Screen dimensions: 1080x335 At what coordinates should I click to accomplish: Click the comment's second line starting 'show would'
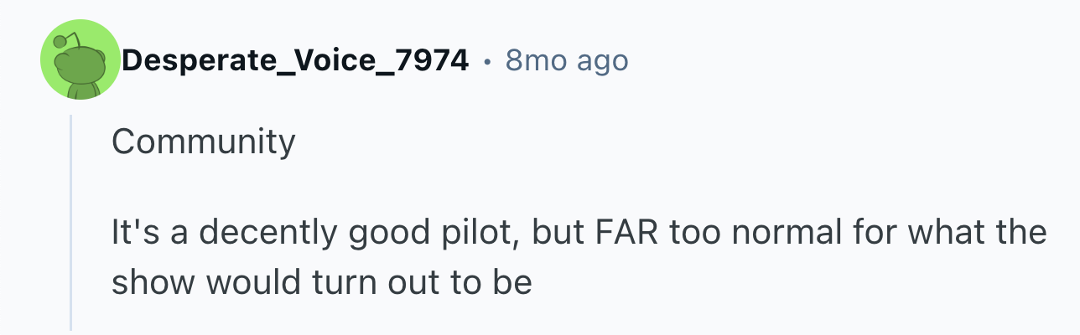click(321, 282)
